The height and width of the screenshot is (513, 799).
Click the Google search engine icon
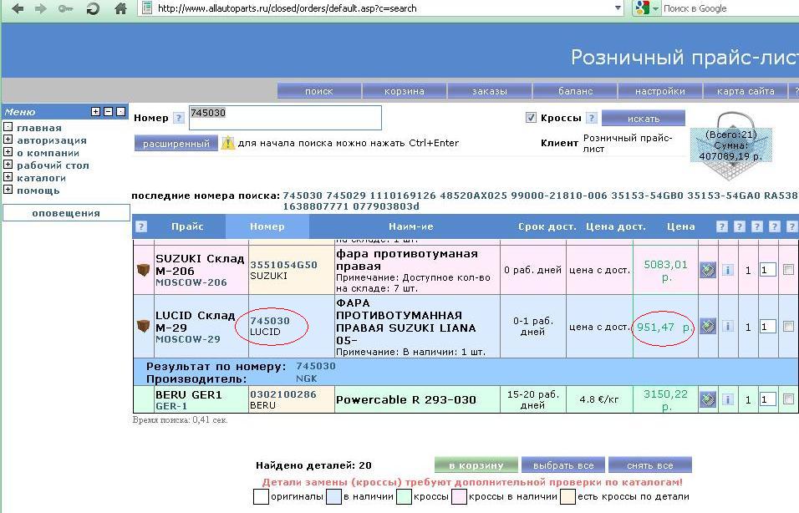coord(642,8)
